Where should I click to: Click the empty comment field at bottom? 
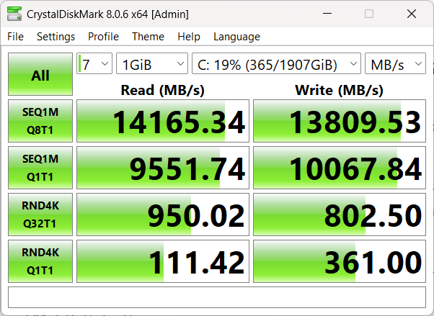(x=217, y=297)
